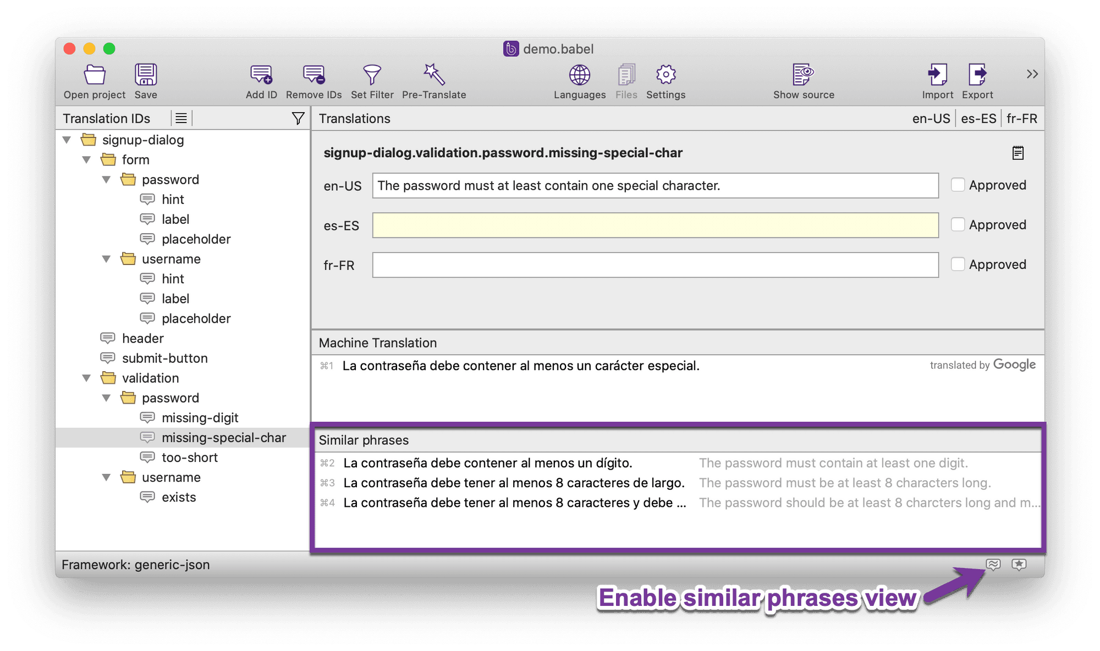Open the notes icon beside the translation ID
Image resolution: width=1100 pixels, height=651 pixels.
tap(1018, 153)
